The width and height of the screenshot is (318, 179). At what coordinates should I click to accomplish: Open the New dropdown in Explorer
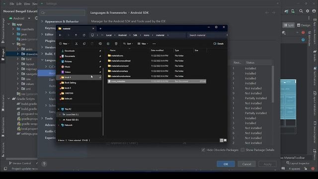click(x=64, y=44)
